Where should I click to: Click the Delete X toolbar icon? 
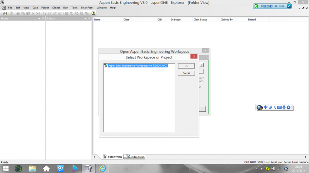pyautogui.click(x=33, y=13)
